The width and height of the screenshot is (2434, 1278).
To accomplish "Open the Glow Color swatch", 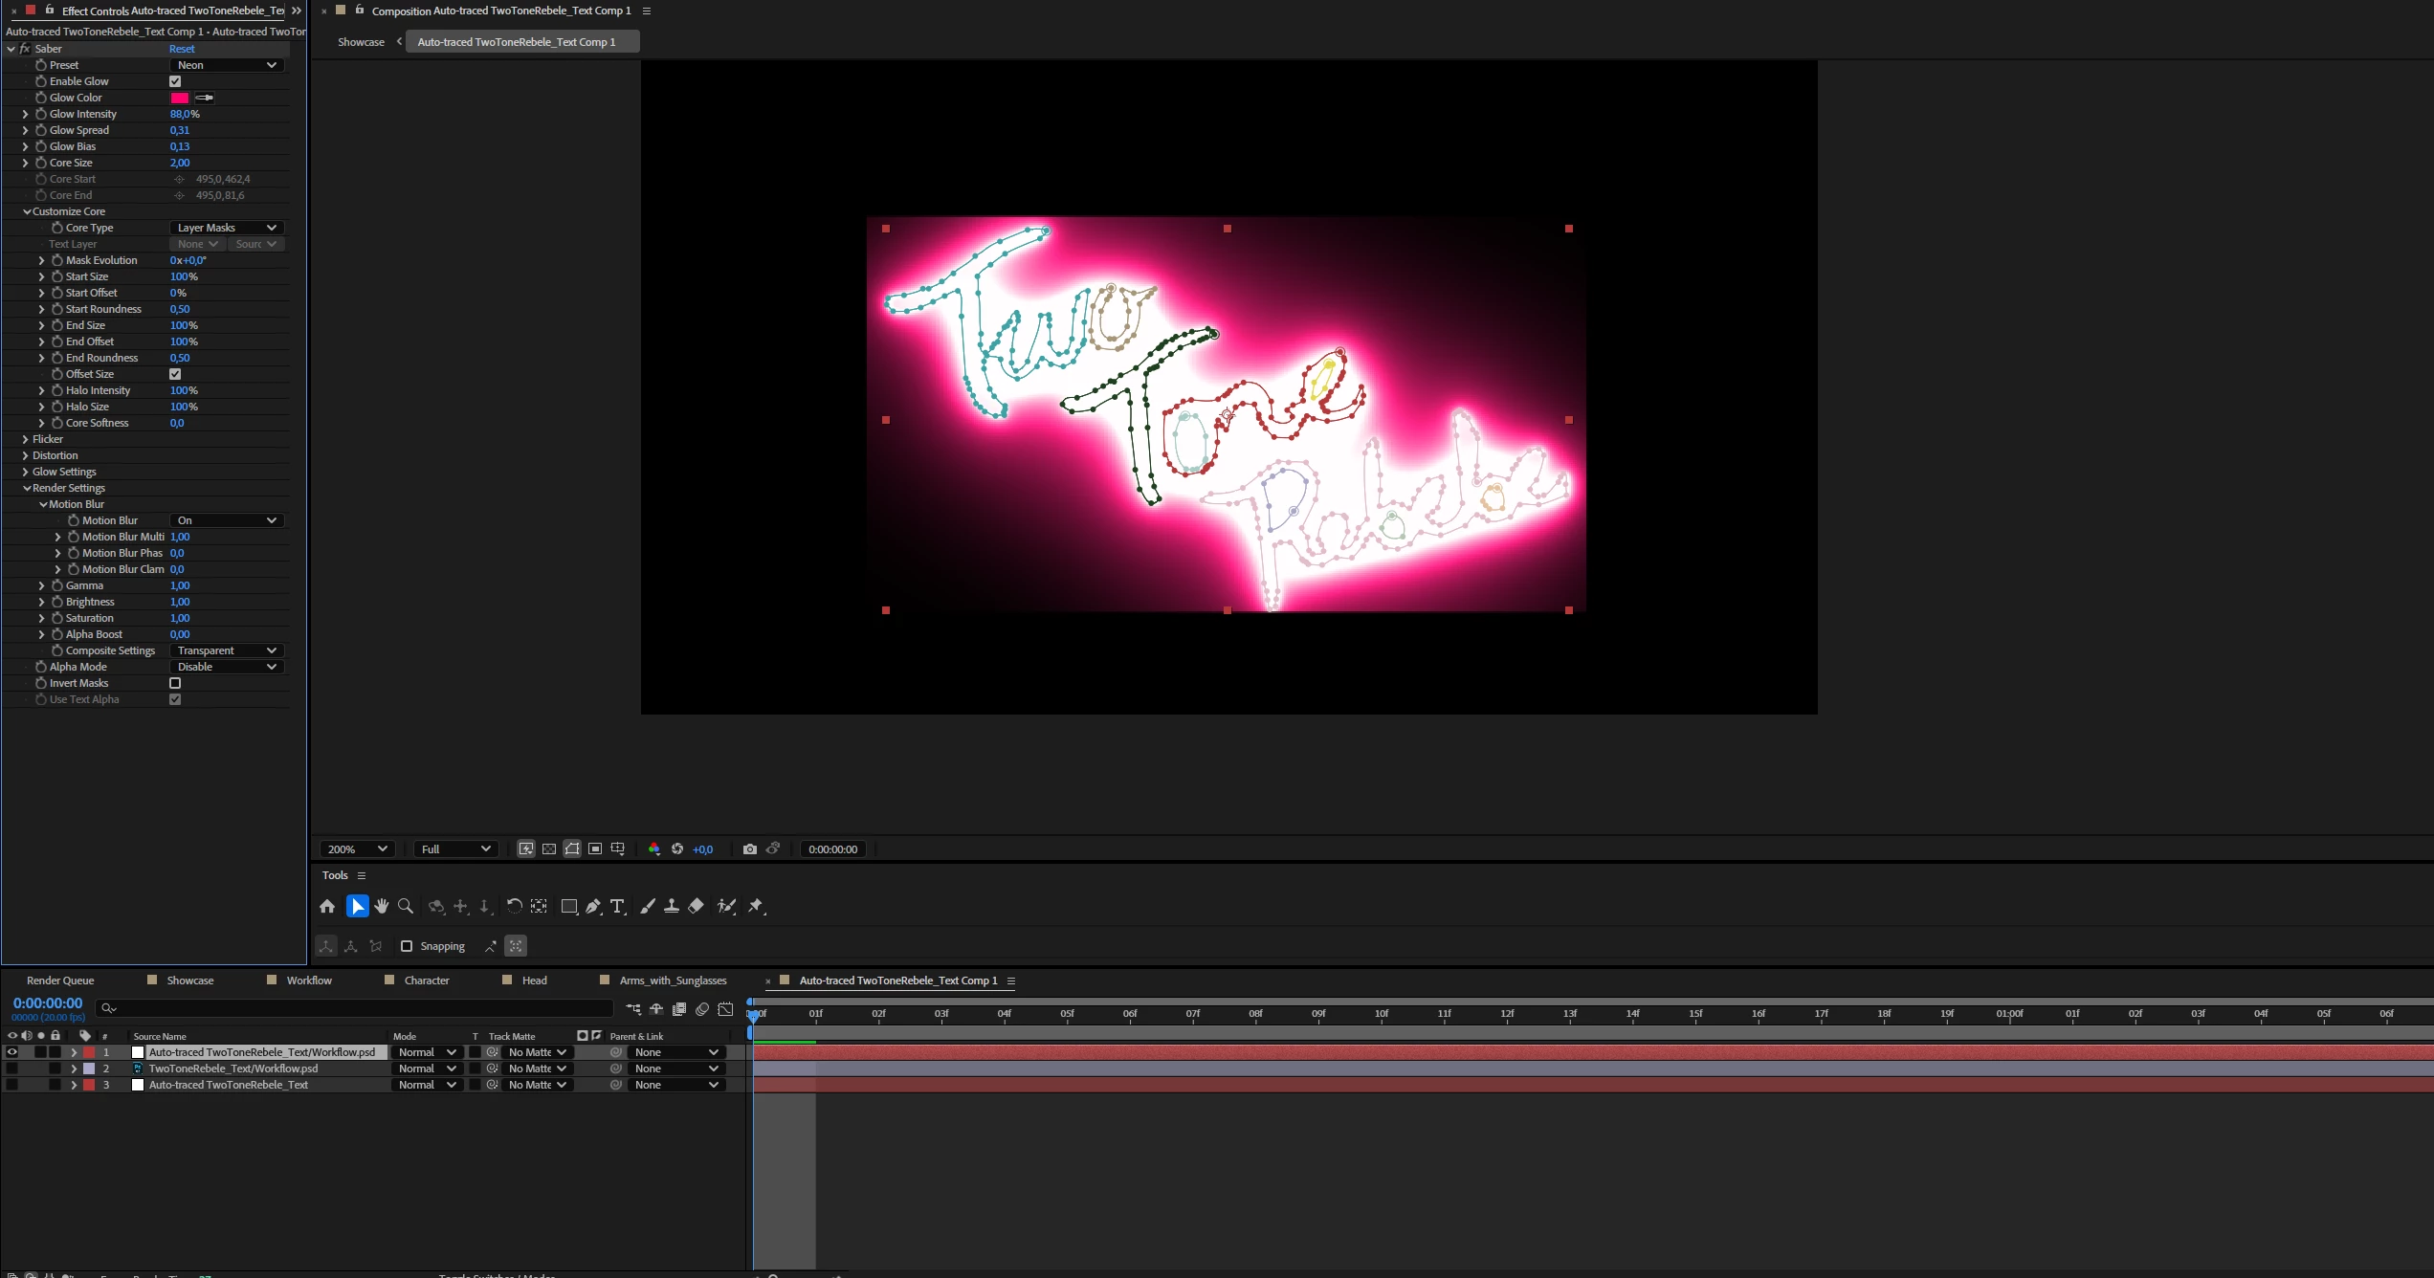I will click(x=180, y=98).
